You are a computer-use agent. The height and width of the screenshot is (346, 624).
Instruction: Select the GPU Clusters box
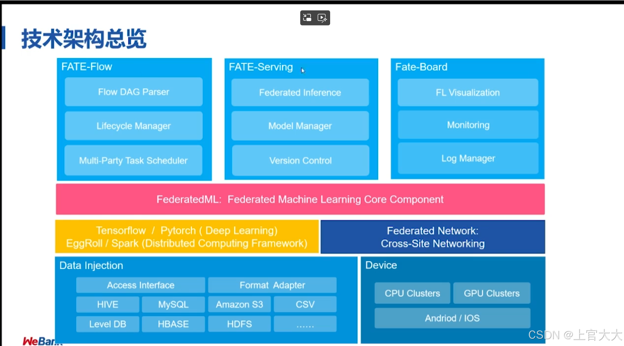(x=492, y=293)
